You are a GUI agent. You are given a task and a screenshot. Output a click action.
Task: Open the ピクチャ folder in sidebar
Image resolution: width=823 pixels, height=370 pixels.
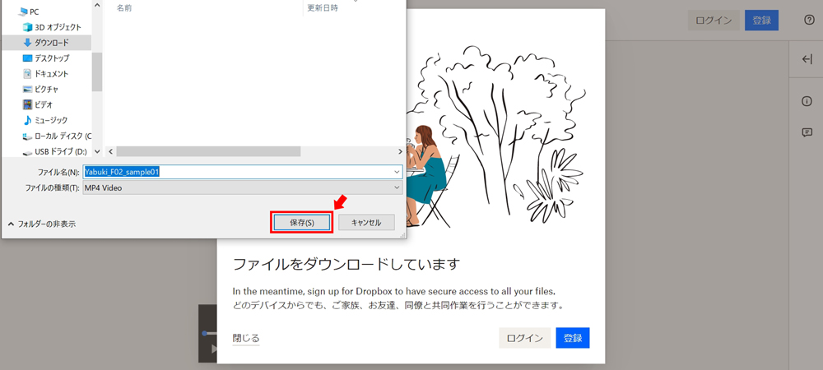(40, 89)
